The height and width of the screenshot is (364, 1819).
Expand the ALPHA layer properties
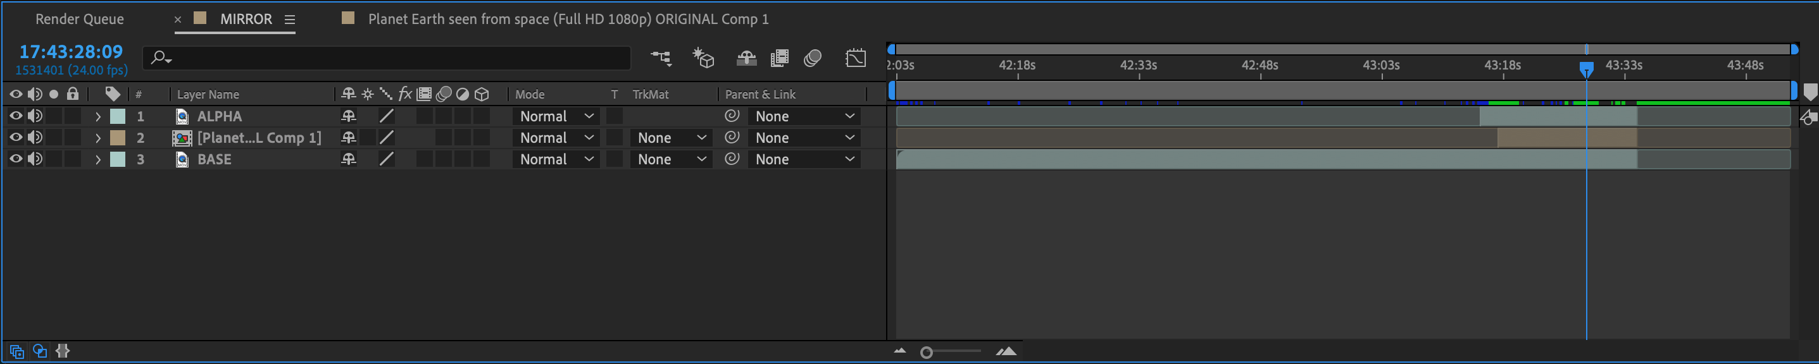pos(97,116)
